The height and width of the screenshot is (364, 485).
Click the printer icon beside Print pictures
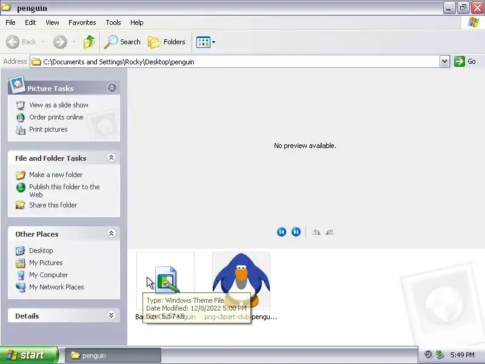(21, 130)
